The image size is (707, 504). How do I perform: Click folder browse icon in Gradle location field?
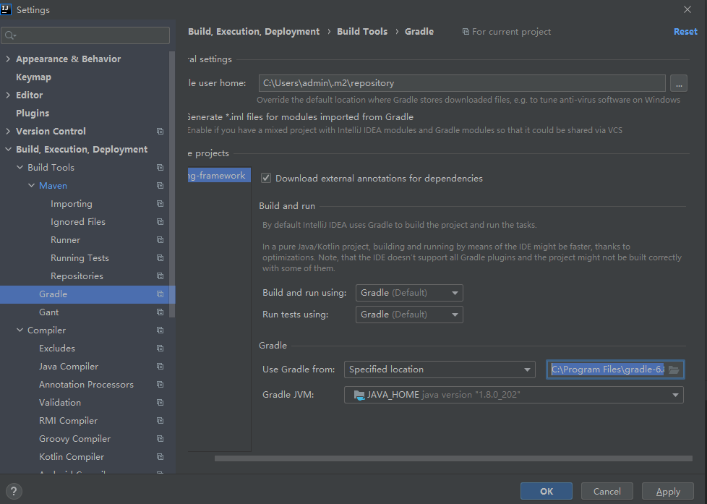(674, 370)
